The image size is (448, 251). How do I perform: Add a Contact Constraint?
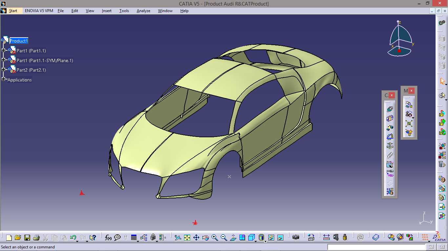[x=390, y=118]
